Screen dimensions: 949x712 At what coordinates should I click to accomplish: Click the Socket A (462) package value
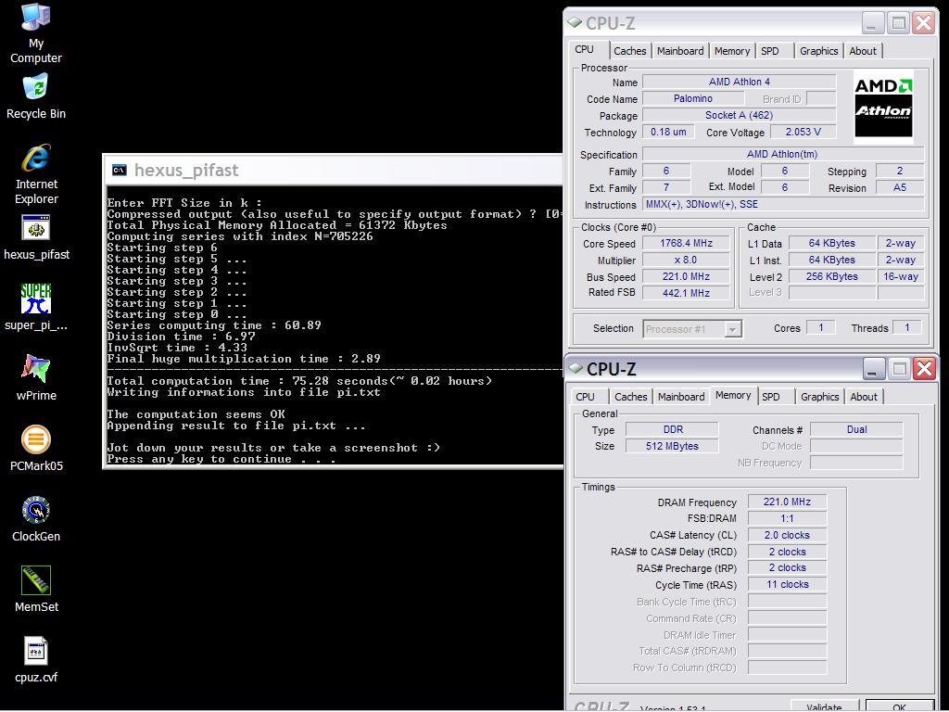pyautogui.click(x=739, y=115)
